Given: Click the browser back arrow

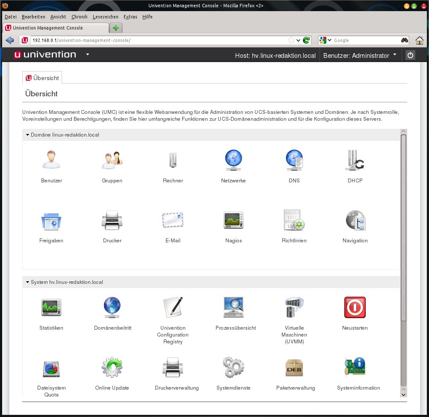Looking at the screenshot, I should 9,40.
